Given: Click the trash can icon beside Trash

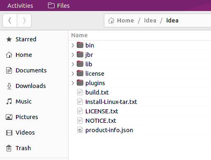Looking at the screenshot, I should 9,148.
